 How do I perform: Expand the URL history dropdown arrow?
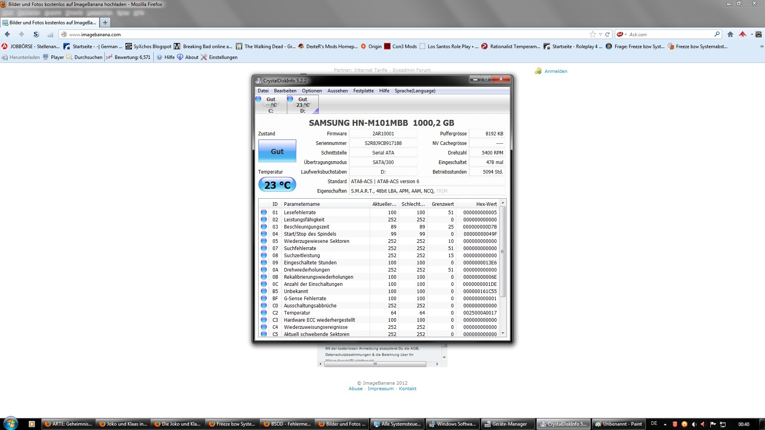pyautogui.click(x=600, y=35)
